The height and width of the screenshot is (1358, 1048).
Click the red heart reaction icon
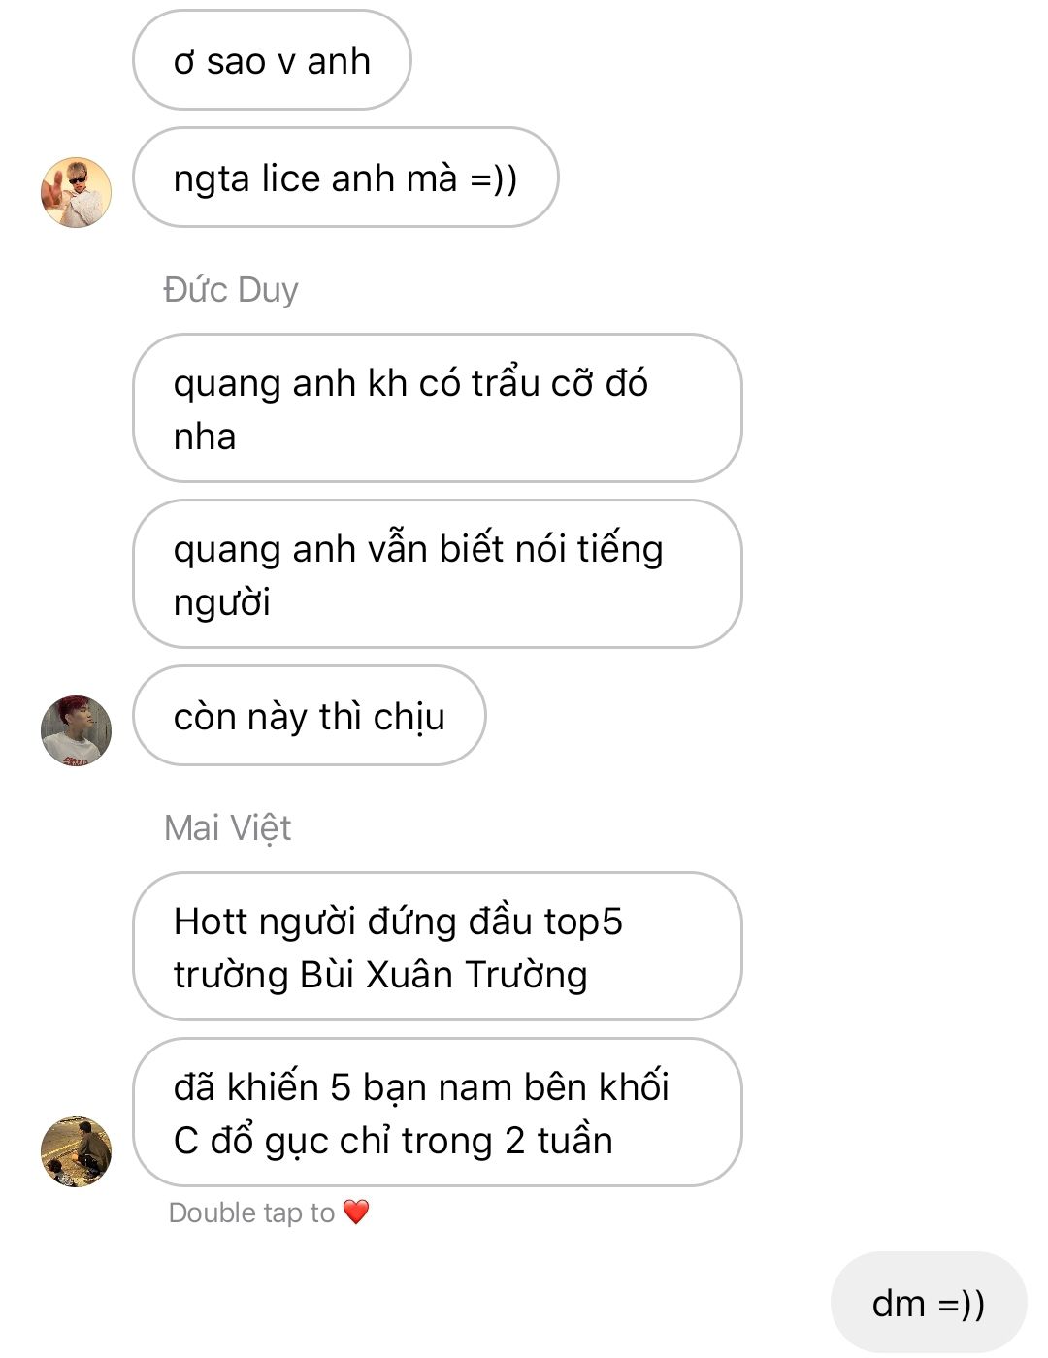(x=356, y=1212)
